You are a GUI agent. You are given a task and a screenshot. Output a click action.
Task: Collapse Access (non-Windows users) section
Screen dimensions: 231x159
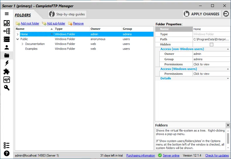[x=228, y=49]
